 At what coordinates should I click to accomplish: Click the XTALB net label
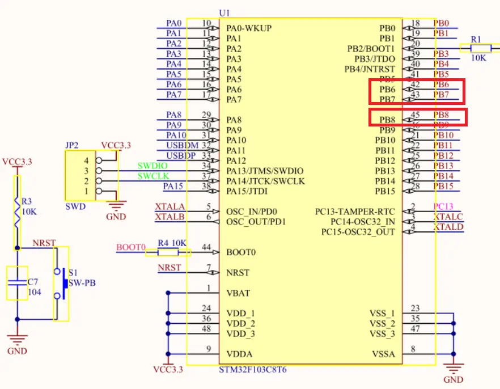click(170, 217)
